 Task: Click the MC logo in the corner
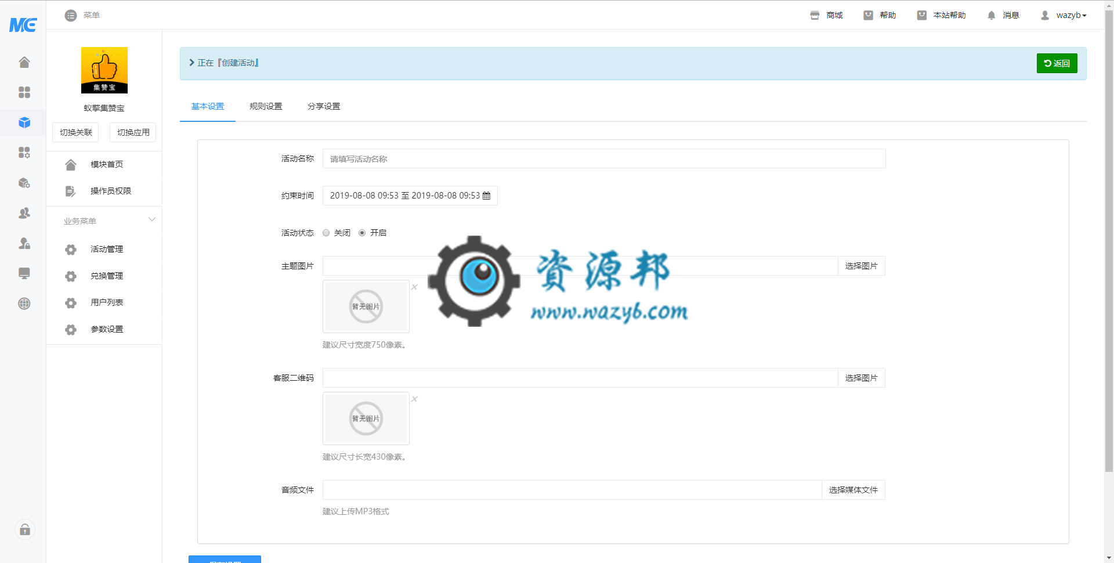tap(23, 24)
